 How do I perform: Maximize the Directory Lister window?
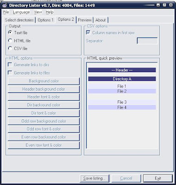(164, 5)
